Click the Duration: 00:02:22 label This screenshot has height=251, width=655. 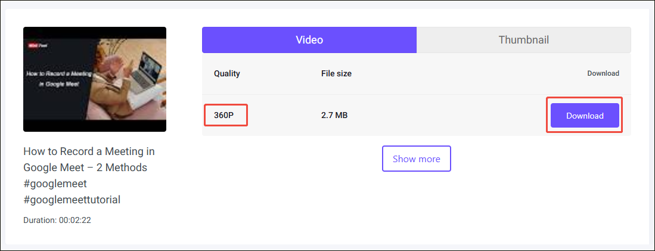57,220
